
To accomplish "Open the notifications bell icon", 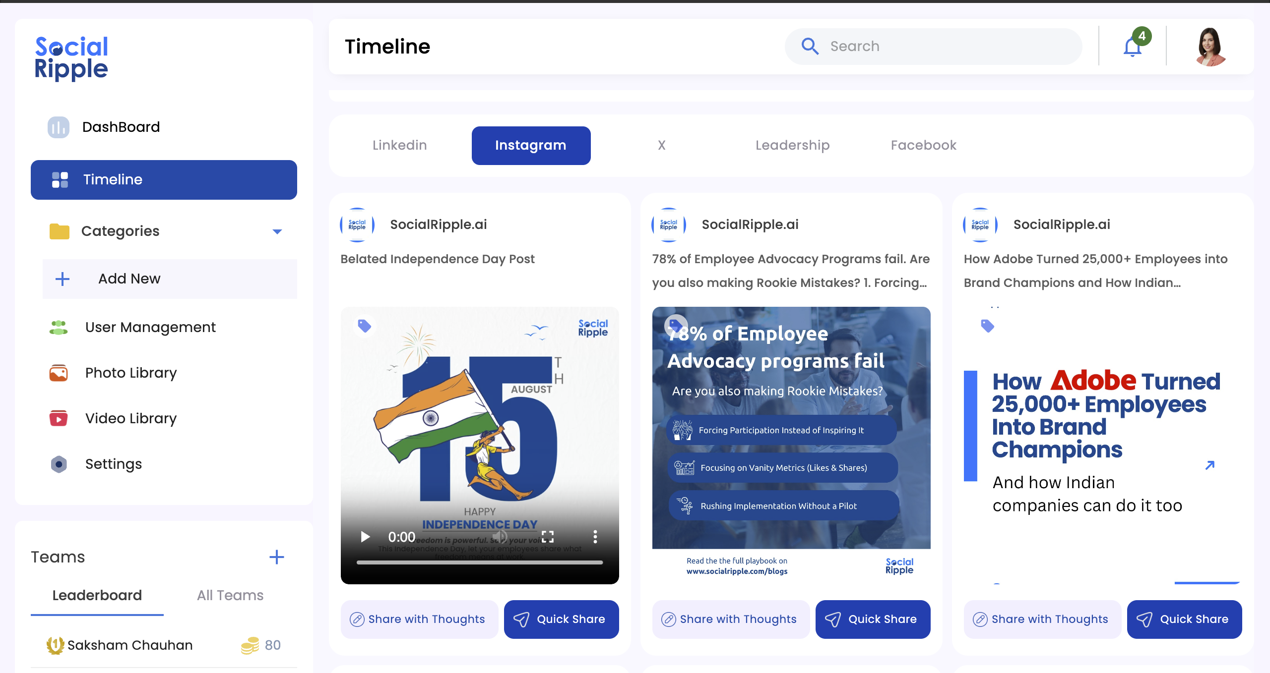I will [1132, 47].
